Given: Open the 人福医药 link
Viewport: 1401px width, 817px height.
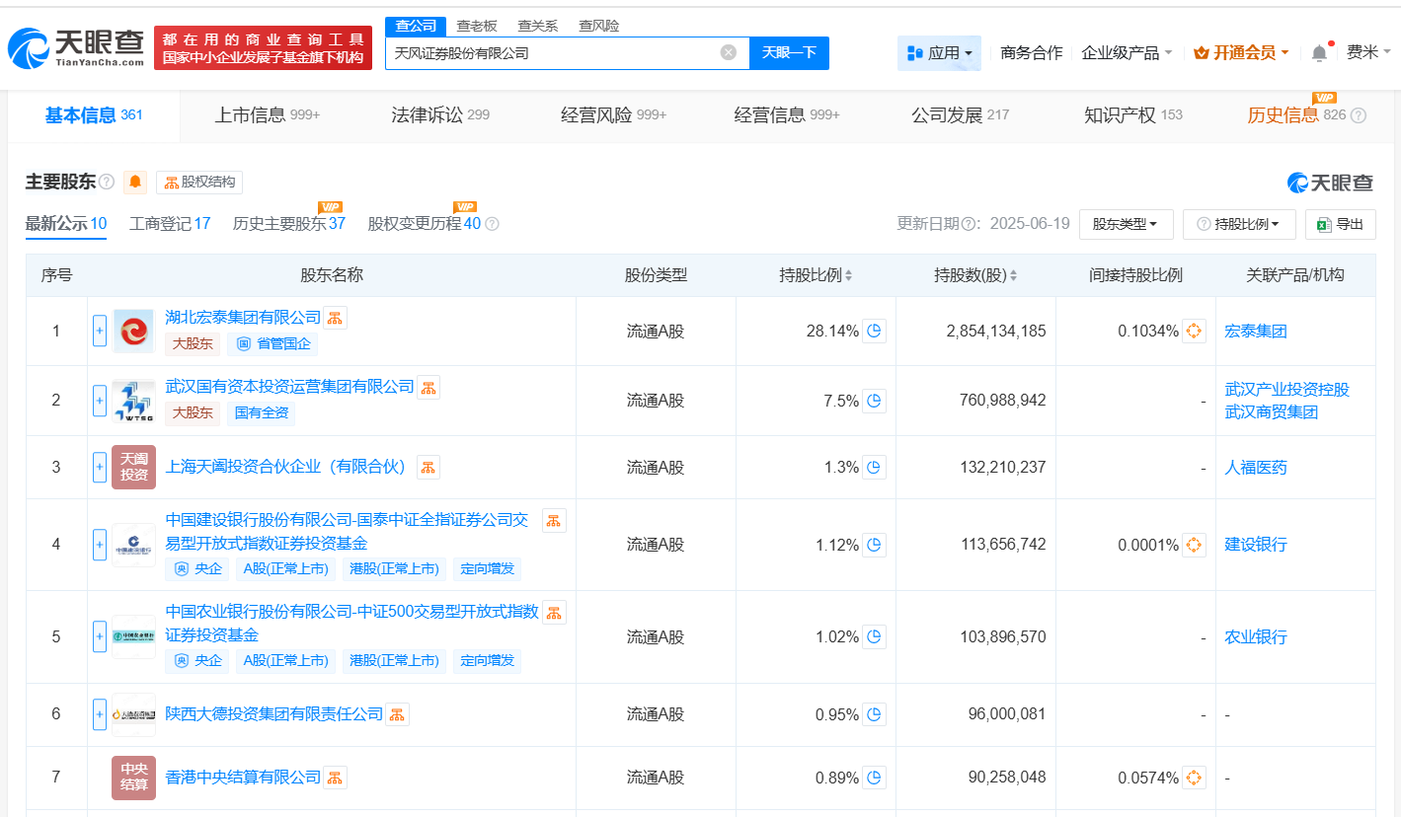Looking at the screenshot, I should coord(1254,467).
